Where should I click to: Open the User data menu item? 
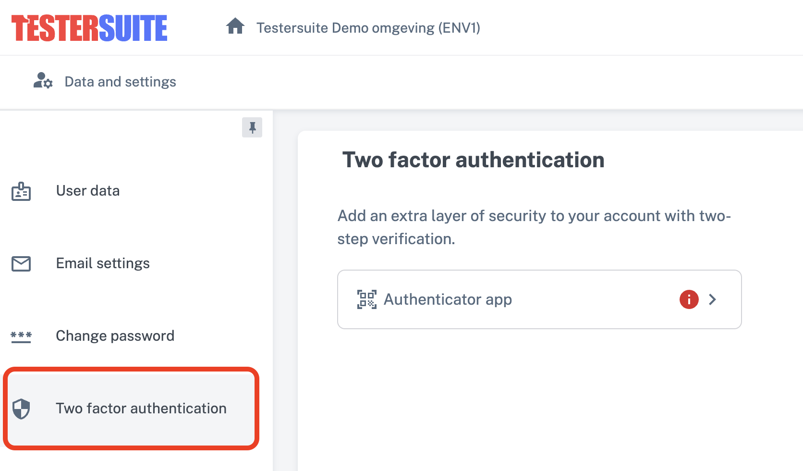click(x=88, y=191)
